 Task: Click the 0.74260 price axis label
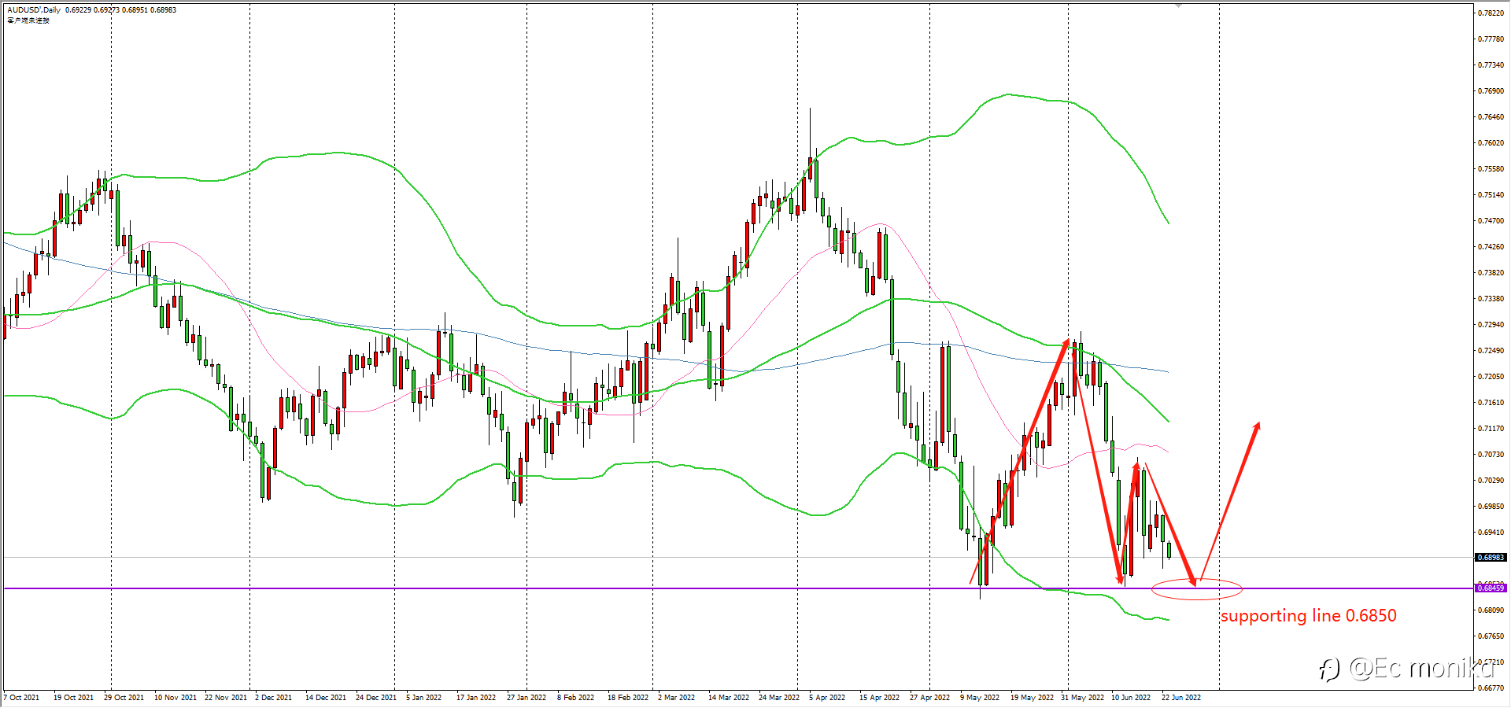coord(1491,247)
